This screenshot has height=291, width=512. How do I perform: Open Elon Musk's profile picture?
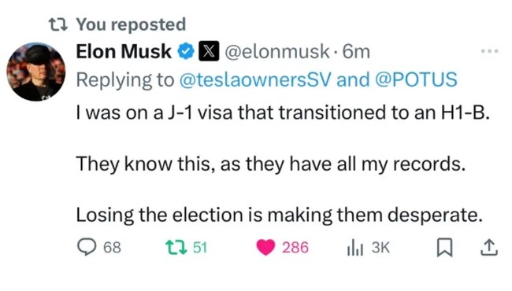point(36,72)
